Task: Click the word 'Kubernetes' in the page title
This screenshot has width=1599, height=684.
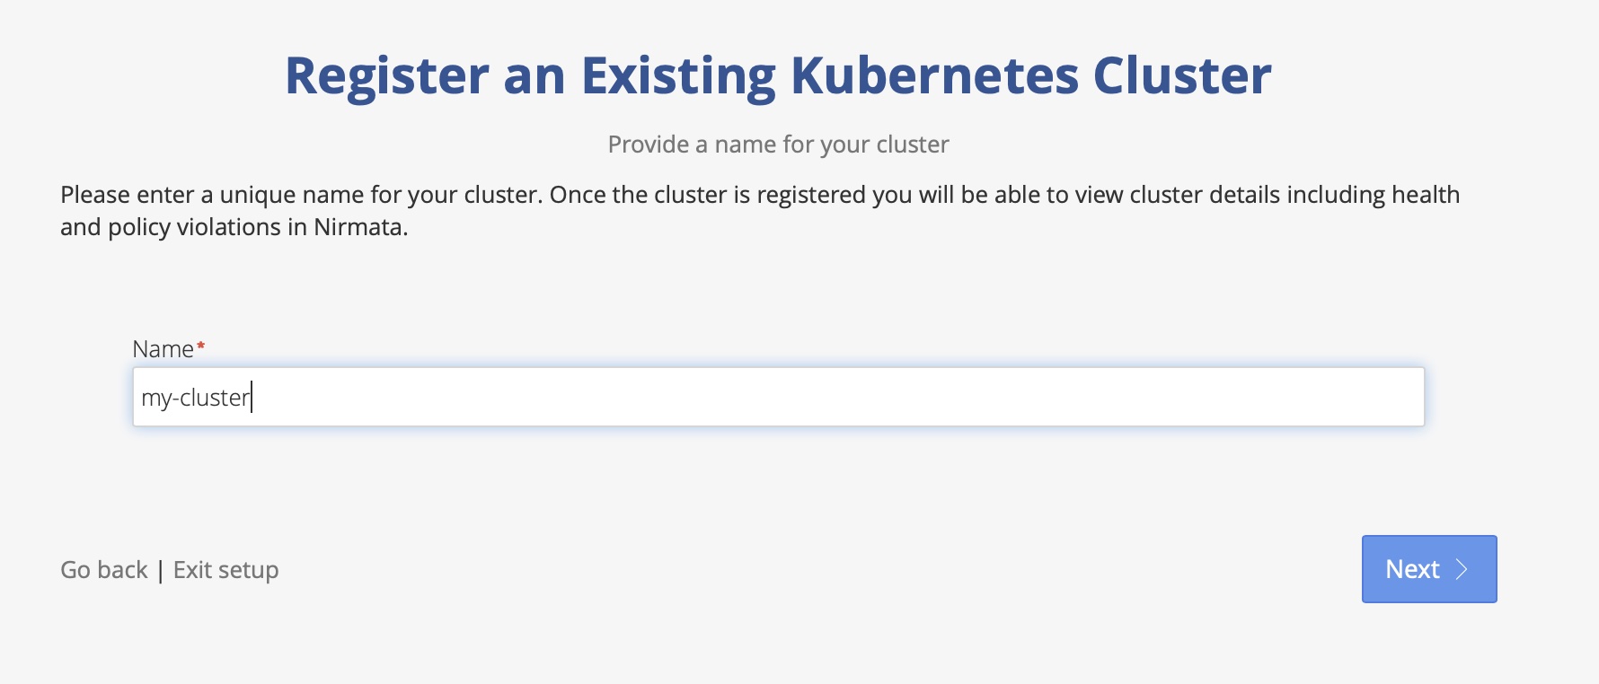Action: pos(933,75)
